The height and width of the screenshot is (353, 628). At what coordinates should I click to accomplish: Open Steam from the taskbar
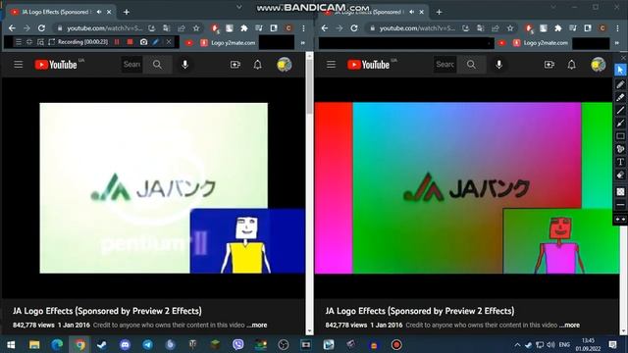tap(102, 344)
